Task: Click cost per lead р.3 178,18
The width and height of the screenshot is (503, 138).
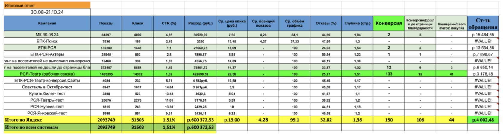Action: [x=483, y=74]
